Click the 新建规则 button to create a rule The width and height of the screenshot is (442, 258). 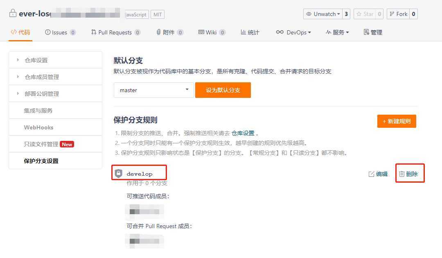pos(396,121)
